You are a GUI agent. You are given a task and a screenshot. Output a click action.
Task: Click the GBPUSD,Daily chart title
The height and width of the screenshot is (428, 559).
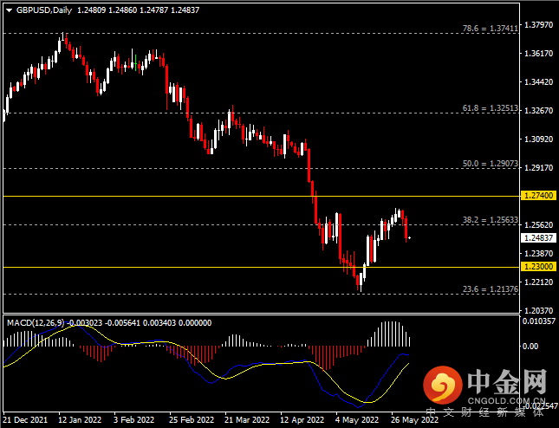[x=44, y=10]
